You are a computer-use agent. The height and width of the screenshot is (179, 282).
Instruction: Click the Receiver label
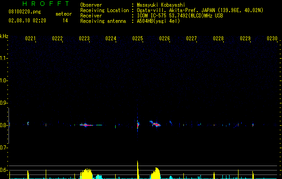pyautogui.click(x=91, y=16)
